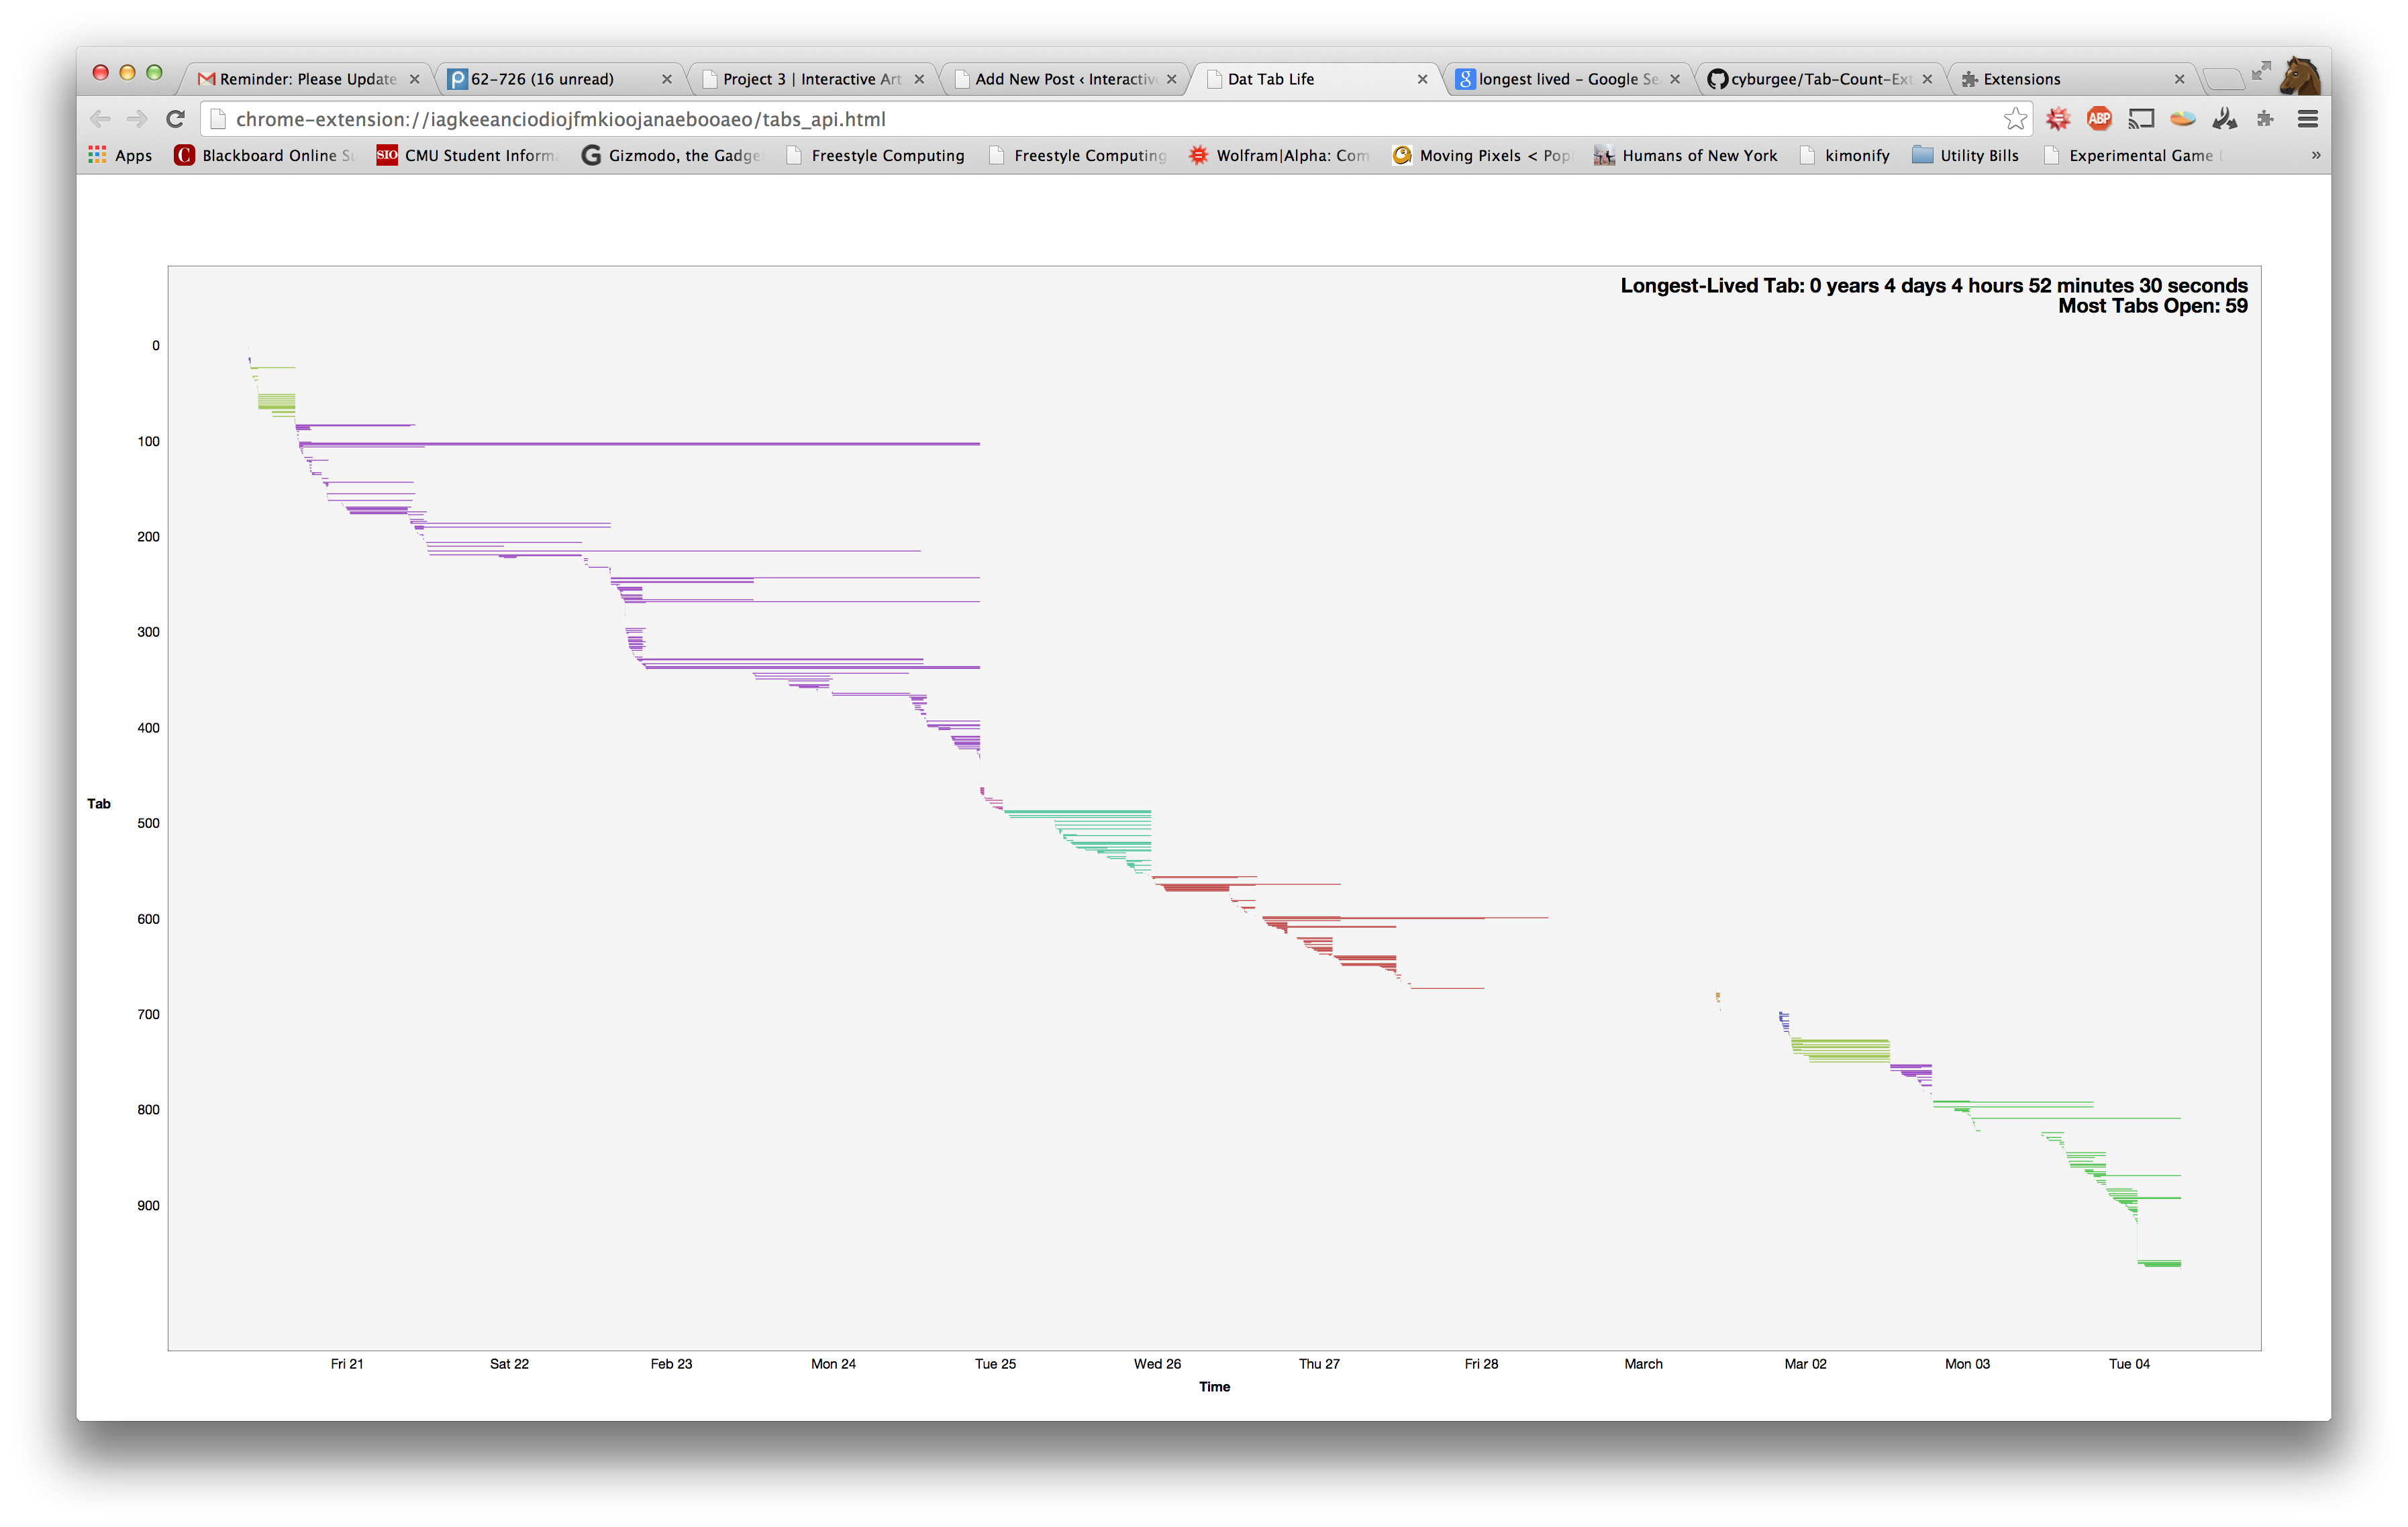Open the kimonify bookmark
This screenshot has height=1527, width=2408.
point(1845,155)
